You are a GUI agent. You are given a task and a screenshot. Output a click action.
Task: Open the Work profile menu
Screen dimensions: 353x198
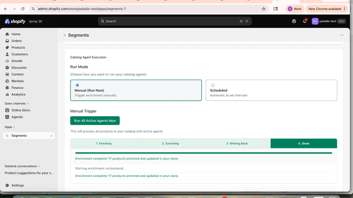pyautogui.click(x=295, y=9)
